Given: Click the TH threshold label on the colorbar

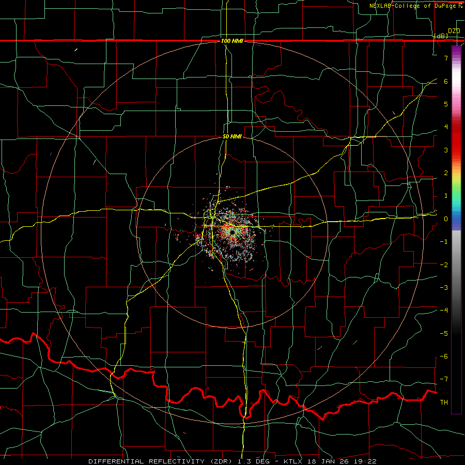Looking at the screenshot, I should point(444,402).
